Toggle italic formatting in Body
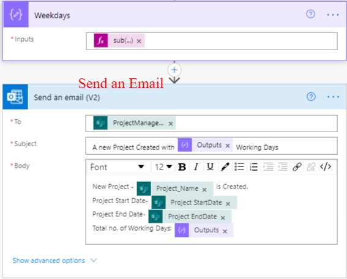This screenshot has height=279, width=347. coord(196,167)
